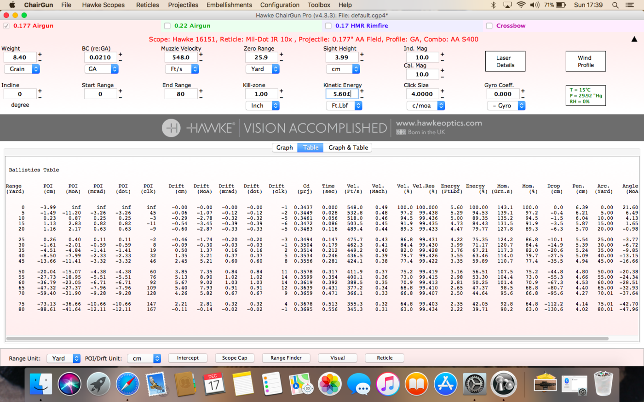Click Muzzle Velocity input field
Screen dimensions: 644x402
[x=181, y=57]
